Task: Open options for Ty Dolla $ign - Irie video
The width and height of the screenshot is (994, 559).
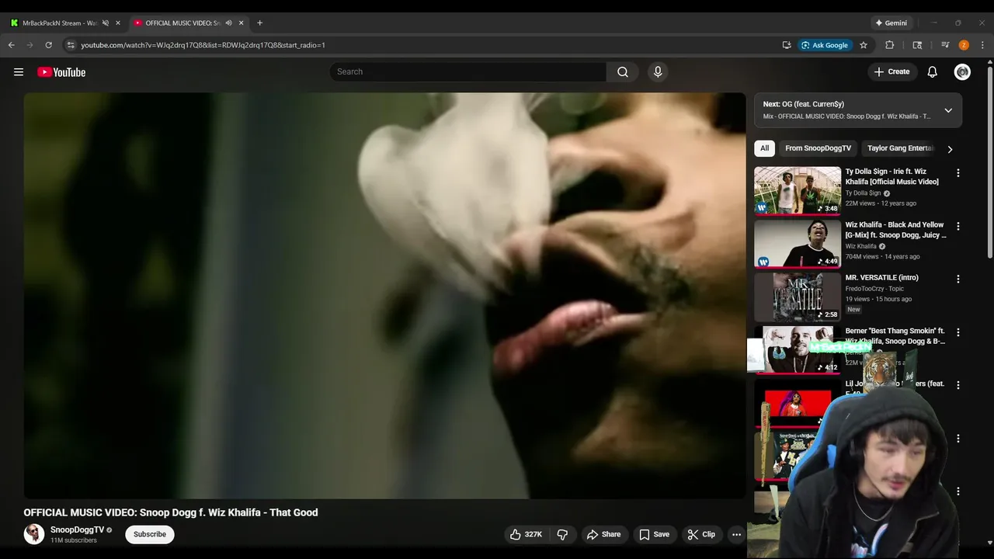Action: click(x=958, y=173)
